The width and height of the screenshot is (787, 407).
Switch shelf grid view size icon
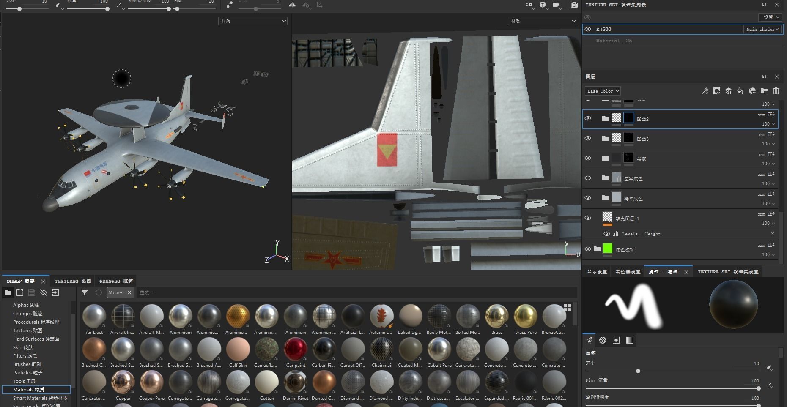tap(568, 307)
